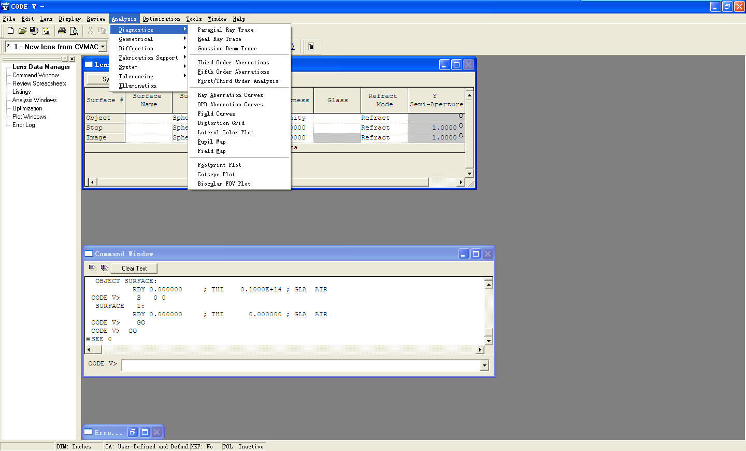This screenshot has height=451, width=746.
Task: Open the command history dropdown arrow
Action: [484, 365]
